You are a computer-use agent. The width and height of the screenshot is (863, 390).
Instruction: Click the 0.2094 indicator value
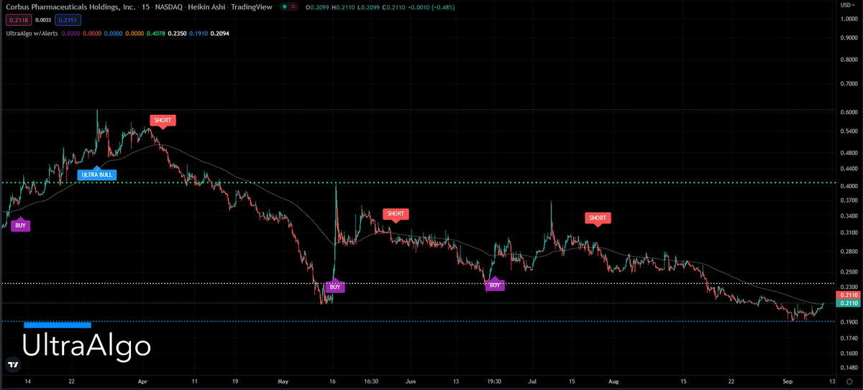click(220, 33)
